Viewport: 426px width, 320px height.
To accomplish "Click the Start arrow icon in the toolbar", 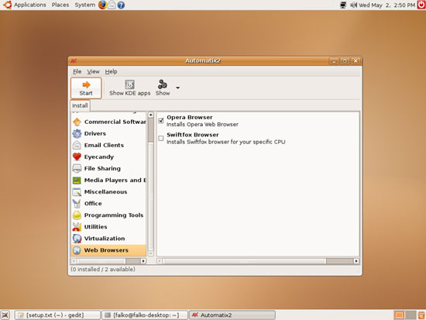I will (86, 84).
